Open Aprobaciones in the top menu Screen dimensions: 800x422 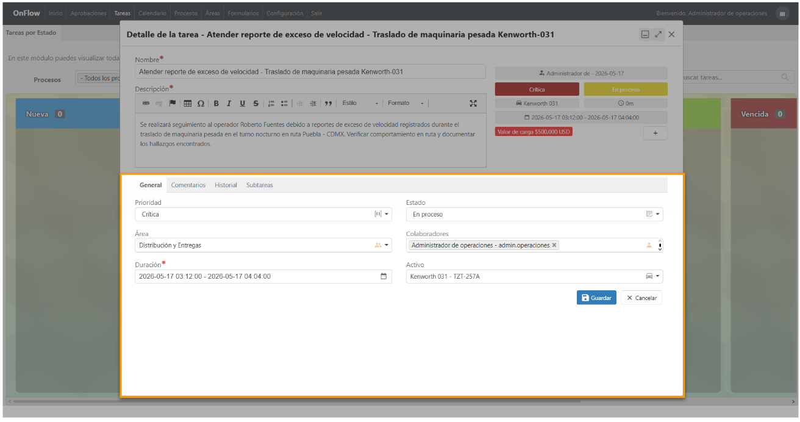(88, 13)
